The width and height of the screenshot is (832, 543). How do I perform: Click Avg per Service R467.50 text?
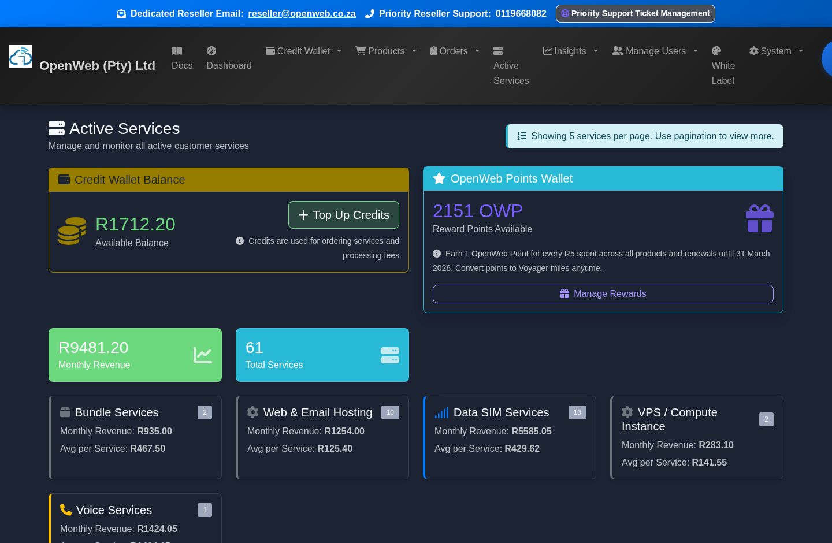113,448
